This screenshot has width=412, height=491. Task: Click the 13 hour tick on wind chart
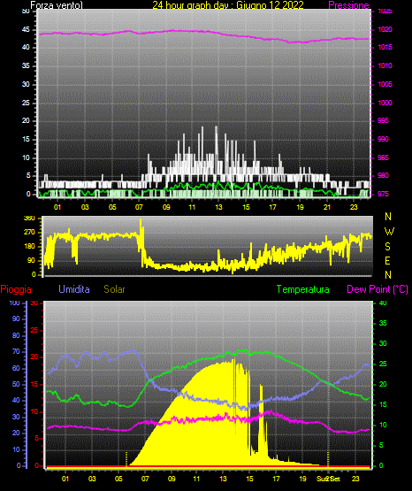(218, 207)
